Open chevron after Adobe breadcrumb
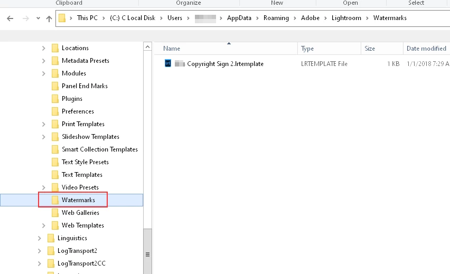Viewport: 450px width, 274px height. click(x=325, y=18)
